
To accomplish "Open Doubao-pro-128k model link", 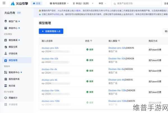I will [x=118, y=101].
